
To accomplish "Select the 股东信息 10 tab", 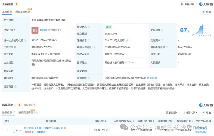I will (9, 113).
